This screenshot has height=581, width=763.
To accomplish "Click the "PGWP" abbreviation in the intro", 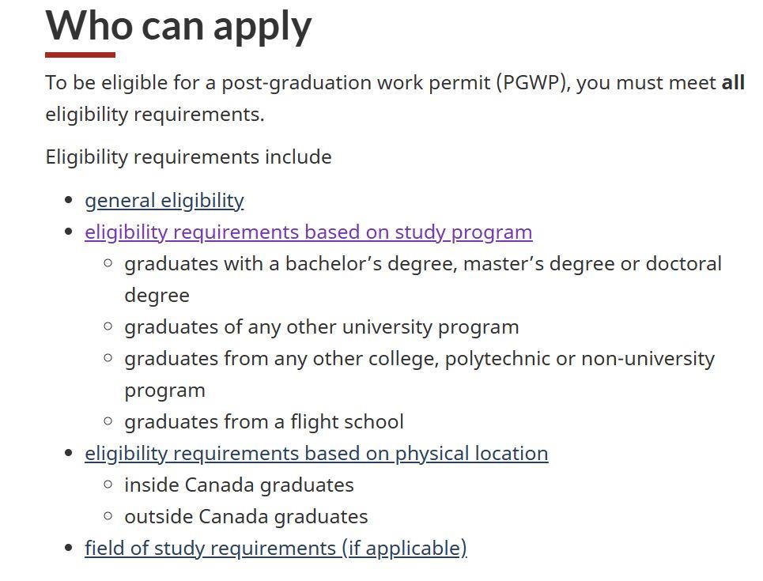I will coord(532,83).
